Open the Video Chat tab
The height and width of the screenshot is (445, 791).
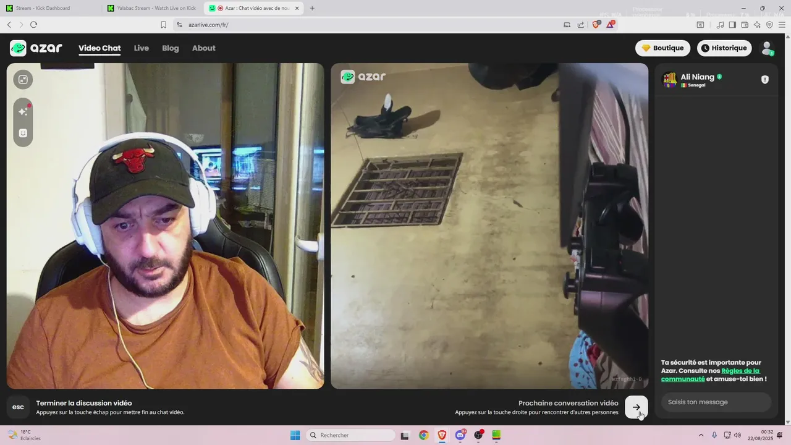[x=99, y=48]
